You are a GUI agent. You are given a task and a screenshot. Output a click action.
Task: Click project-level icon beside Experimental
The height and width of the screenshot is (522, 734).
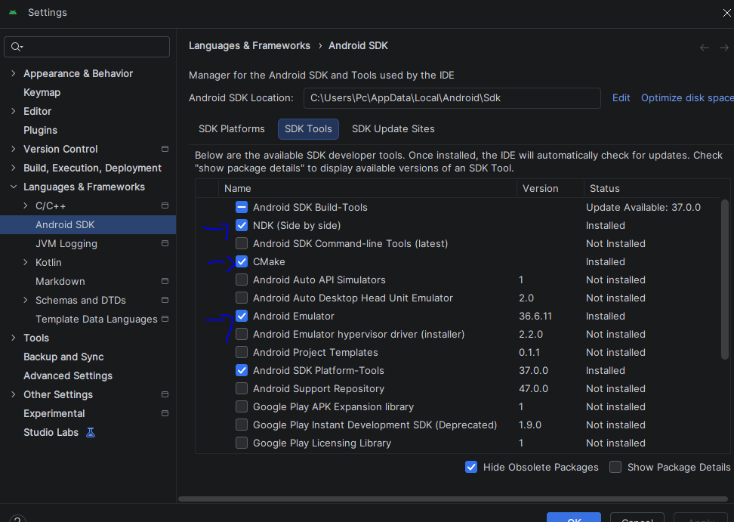(165, 413)
